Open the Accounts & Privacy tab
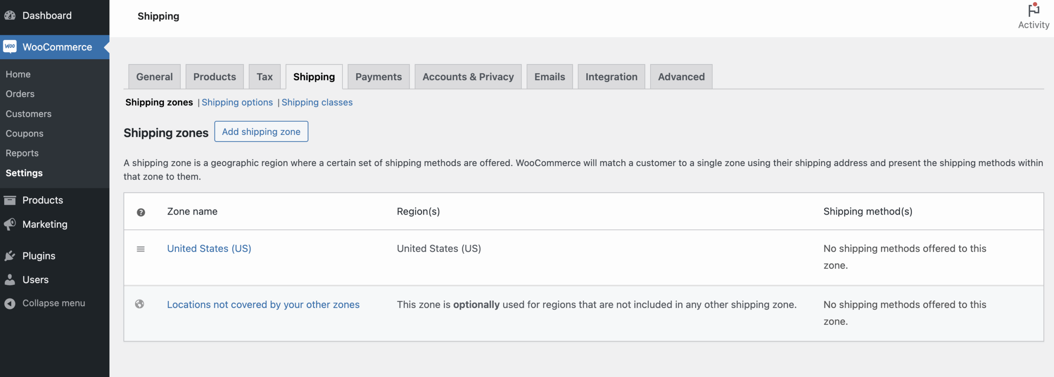Viewport: 1054px width, 377px height. click(x=468, y=76)
